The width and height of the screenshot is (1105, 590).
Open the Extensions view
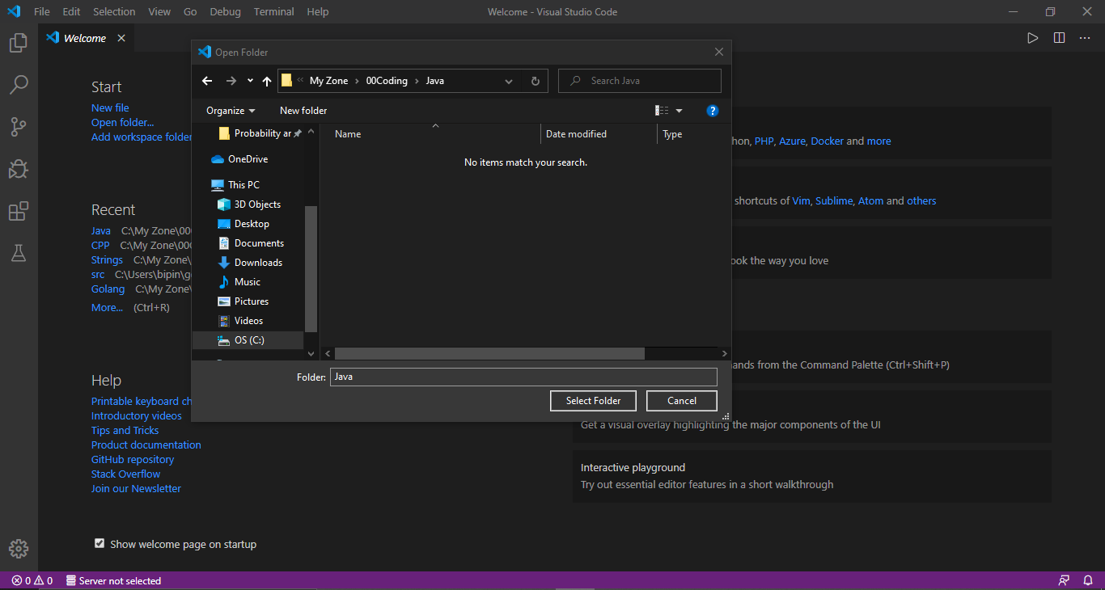click(x=19, y=211)
